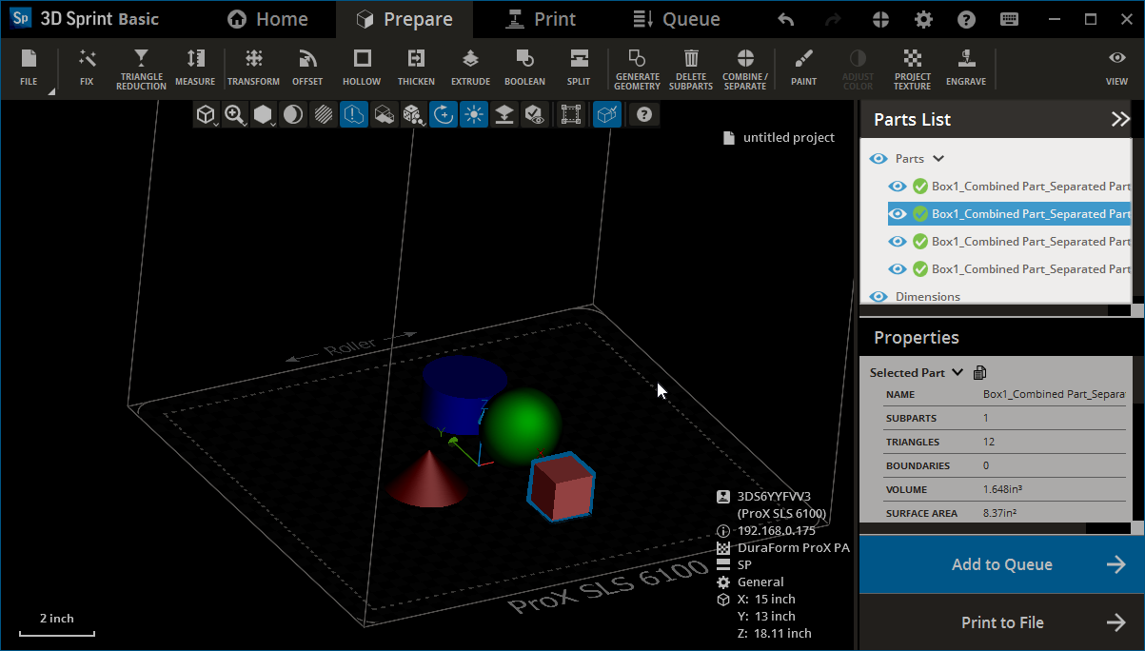Toggle visibility of the Dimensions group
Image resolution: width=1145 pixels, height=651 pixels.
[x=878, y=296]
